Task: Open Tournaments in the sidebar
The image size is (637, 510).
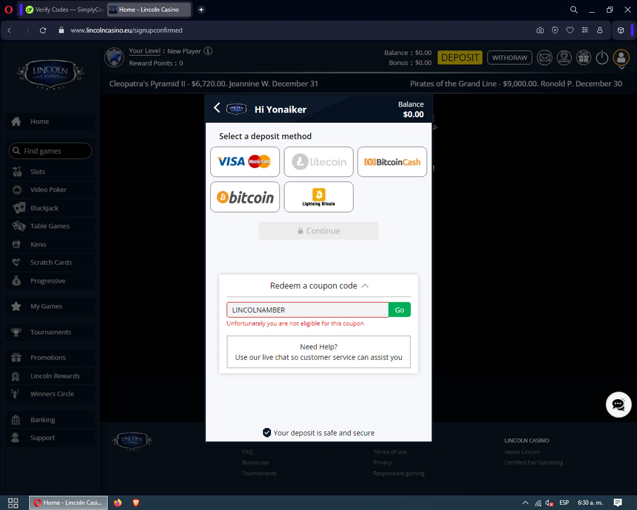Action: 51,332
